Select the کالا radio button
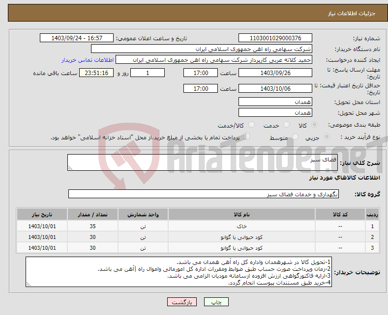 click(x=314, y=125)
